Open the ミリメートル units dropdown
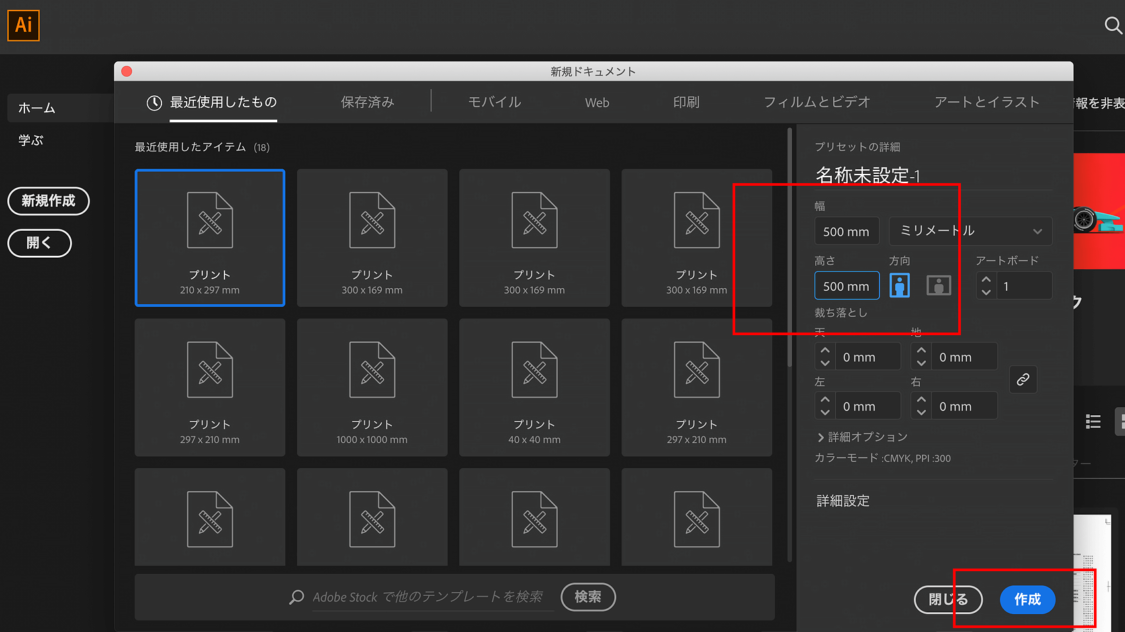Screen dimensions: 1125x632 (x=969, y=231)
